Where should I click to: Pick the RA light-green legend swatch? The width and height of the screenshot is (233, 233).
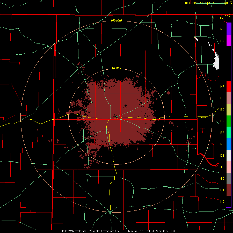(229, 133)
